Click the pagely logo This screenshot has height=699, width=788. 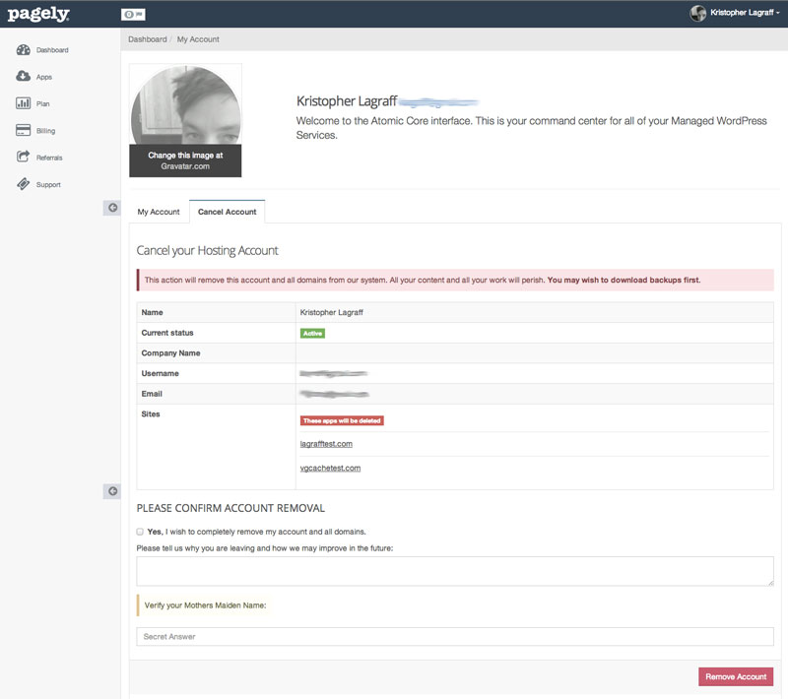coord(38,14)
